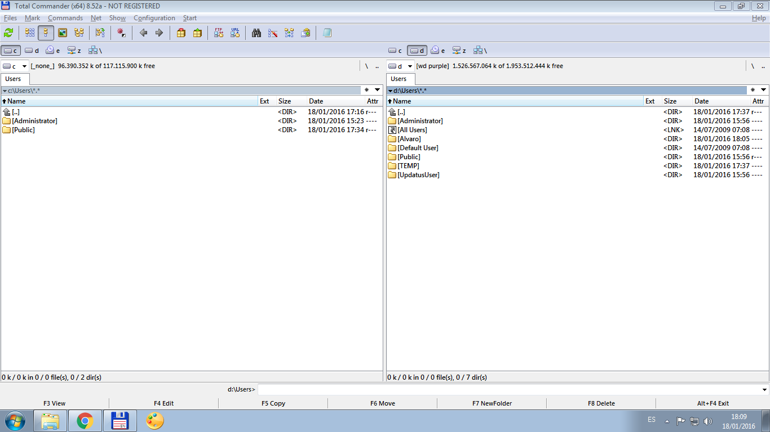This screenshot has height=432, width=770.
Task: Open the Windows Start button
Action: click(x=14, y=421)
